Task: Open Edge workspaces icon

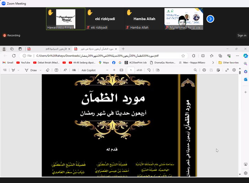Action: tap(12, 49)
